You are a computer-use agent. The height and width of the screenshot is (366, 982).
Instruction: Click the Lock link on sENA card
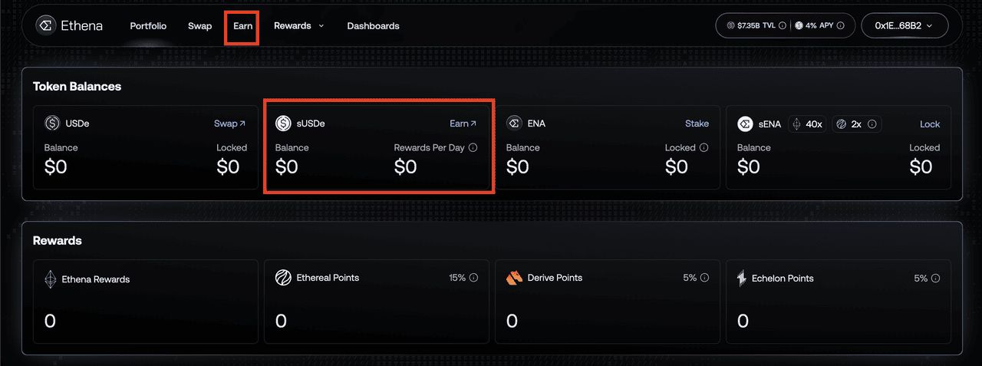(929, 124)
